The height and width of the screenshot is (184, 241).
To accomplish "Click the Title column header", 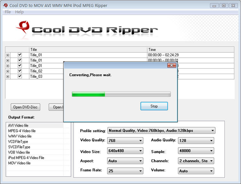I will point(88,50).
